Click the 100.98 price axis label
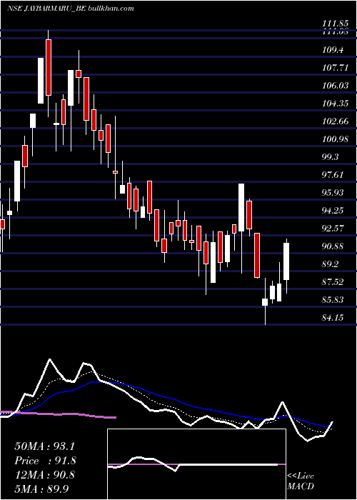The height and width of the screenshot is (500, 357). pyautogui.click(x=335, y=139)
